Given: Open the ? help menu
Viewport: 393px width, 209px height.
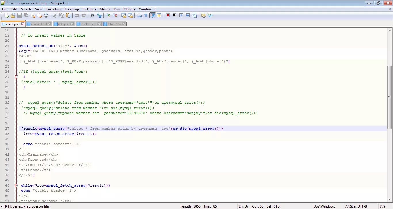Looking at the screenshot, I should (x=156, y=9).
